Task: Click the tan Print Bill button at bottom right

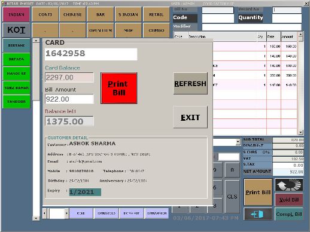Action: click(258, 192)
